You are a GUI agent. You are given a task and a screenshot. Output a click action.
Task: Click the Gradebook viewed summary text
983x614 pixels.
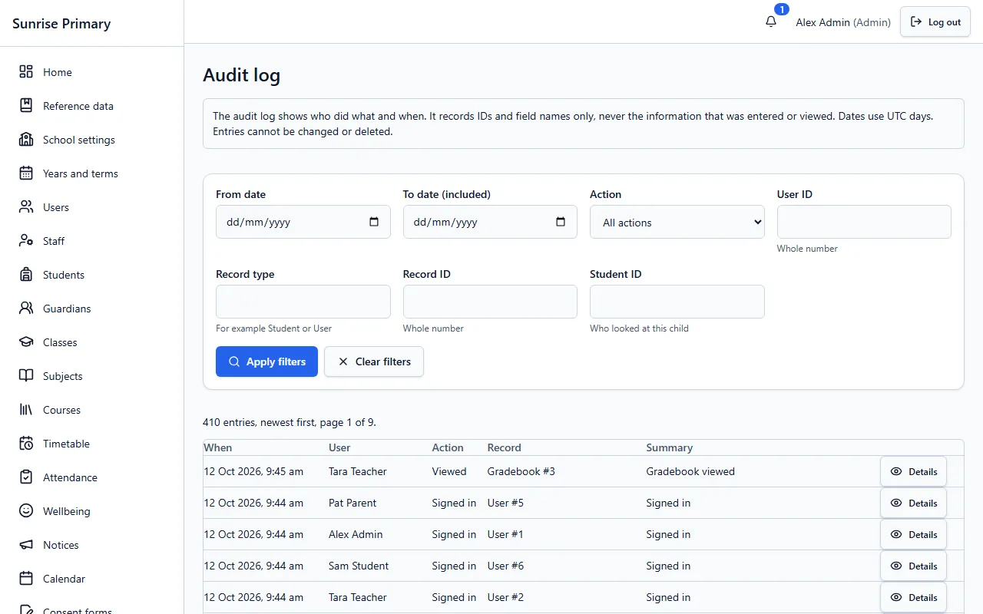pos(690,471)
